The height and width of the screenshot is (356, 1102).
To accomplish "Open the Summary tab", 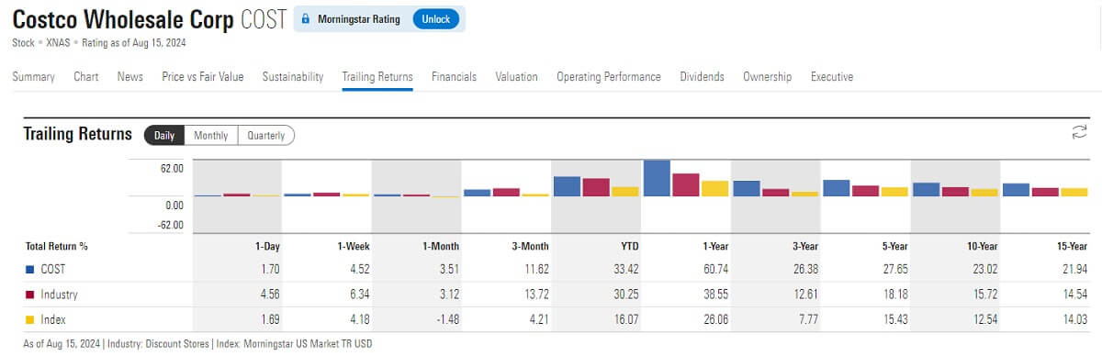I will point(33,77).
